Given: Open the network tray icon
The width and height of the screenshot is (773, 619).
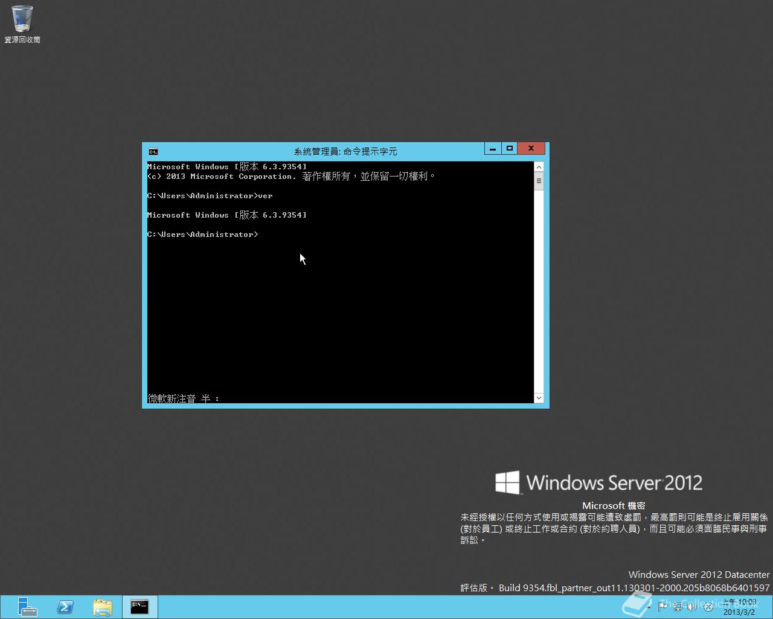Looking at the screenshot, I should pos(678,606).
